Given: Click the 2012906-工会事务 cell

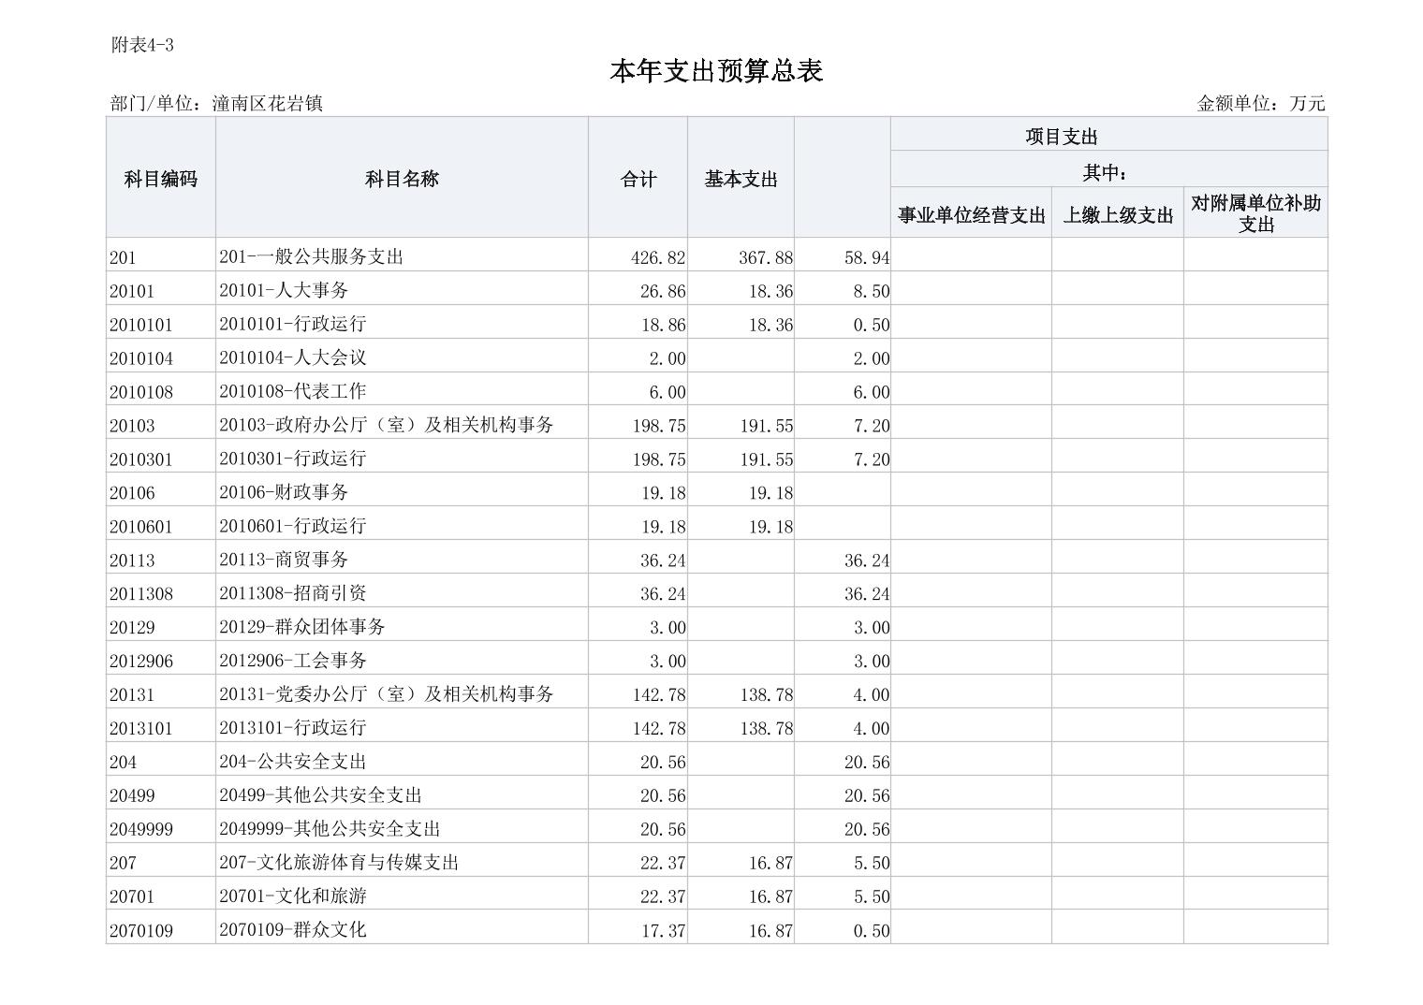Looking at the screenshot, I should click(x=292, y=661).
